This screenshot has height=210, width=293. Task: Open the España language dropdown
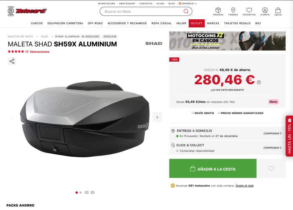pyautogui.click(x=188, y=3)
